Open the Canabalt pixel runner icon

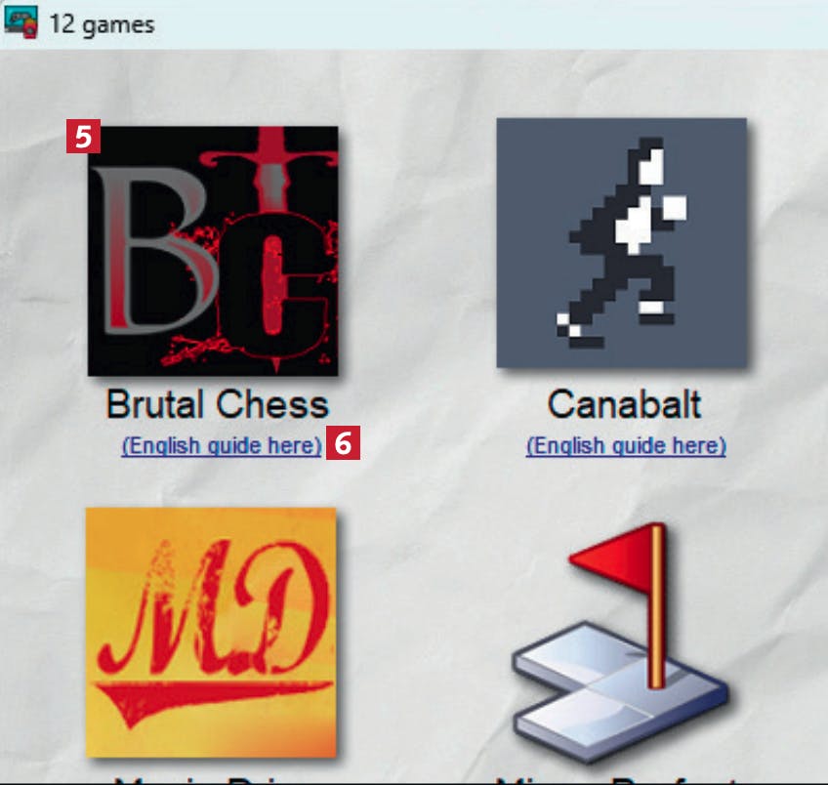point(622,243)
